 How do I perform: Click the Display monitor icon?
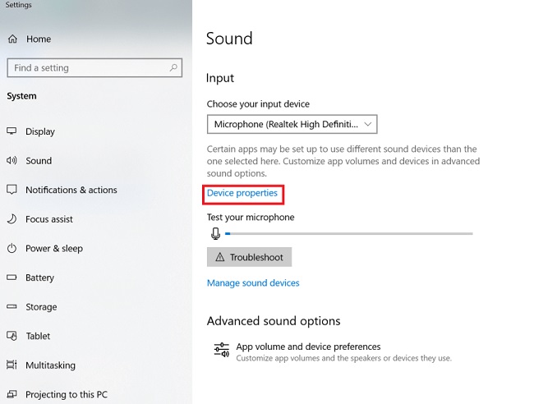pyautogui.click(x=12, y=131)
